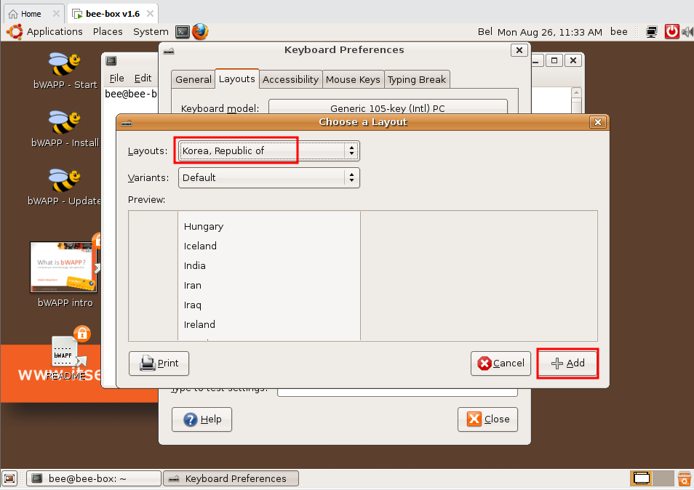Open the bWAPP - Install desktop icon
The image size is (694, 490).
coord(65,129)
